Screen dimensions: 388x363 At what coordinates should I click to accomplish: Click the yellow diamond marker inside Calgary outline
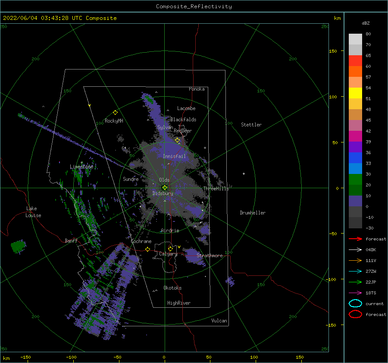(x=170, y=249)
